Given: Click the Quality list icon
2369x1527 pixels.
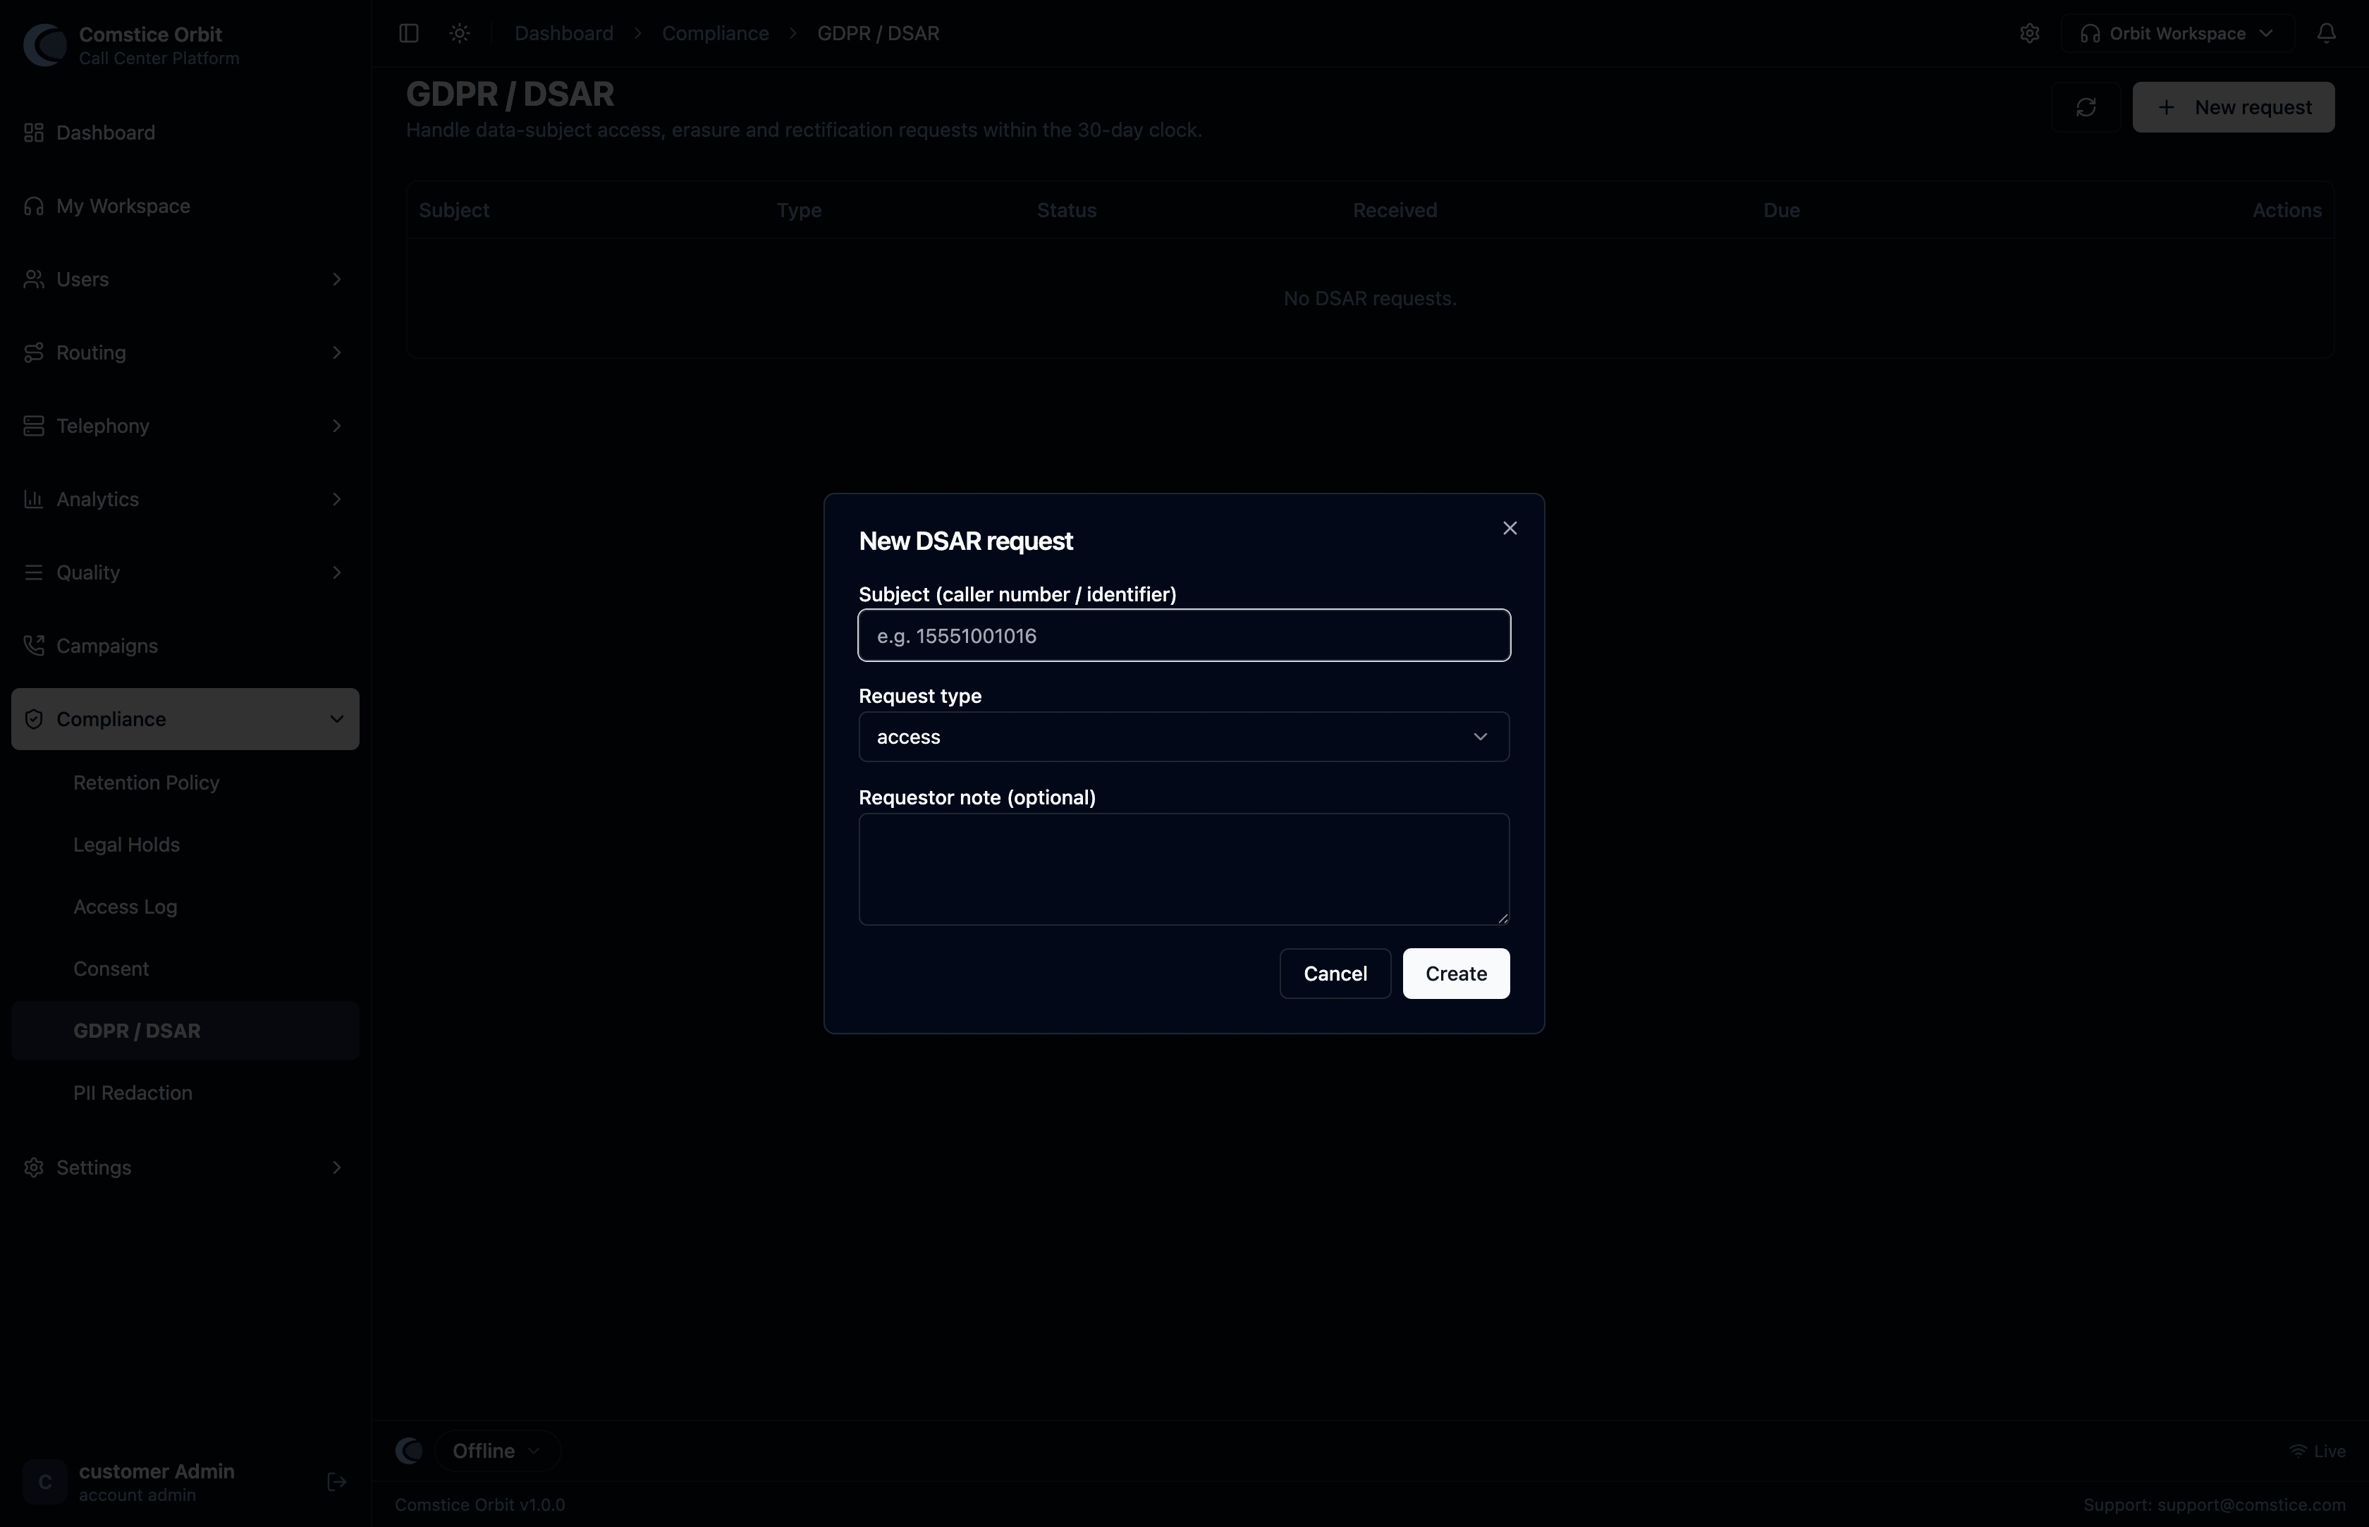Looking at the screenshot, I should [x=34, y=573].
